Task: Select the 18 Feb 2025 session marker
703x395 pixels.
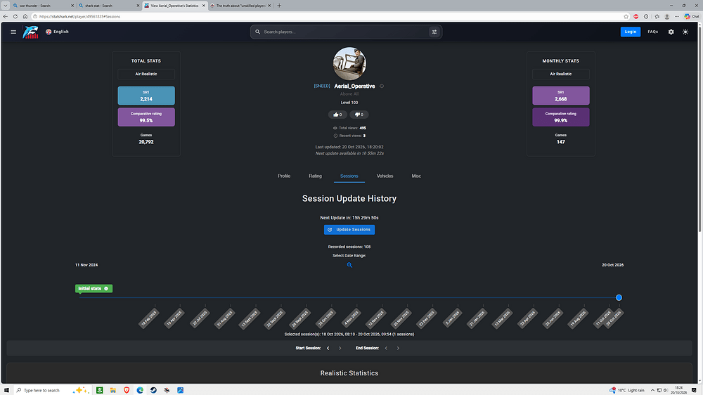Action: tap(149, 319)
